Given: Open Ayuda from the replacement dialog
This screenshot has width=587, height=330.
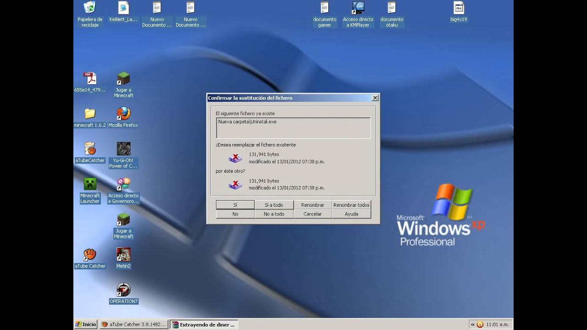Looking at the screenshot, I should click(351, 214).
